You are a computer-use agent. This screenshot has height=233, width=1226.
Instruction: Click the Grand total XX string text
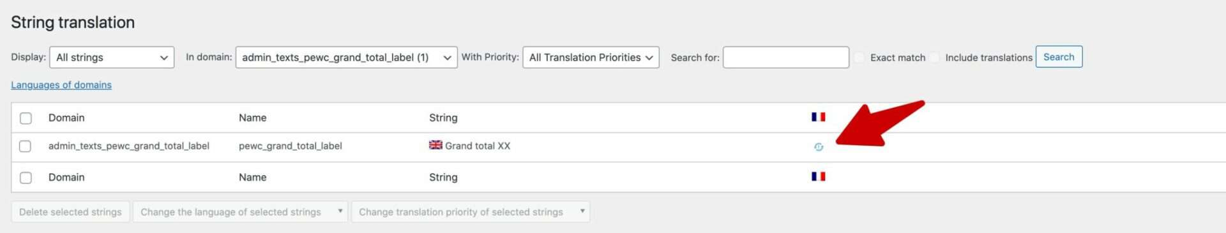(478, 146)
